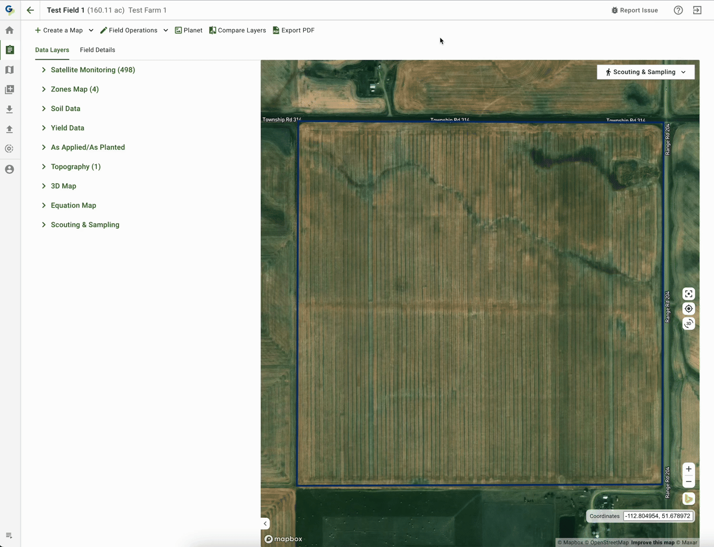Viewport: 714px width, 547px height.
Task: Select the Data Layers tab
Action: pyautogui.click(x=52, y=50)
